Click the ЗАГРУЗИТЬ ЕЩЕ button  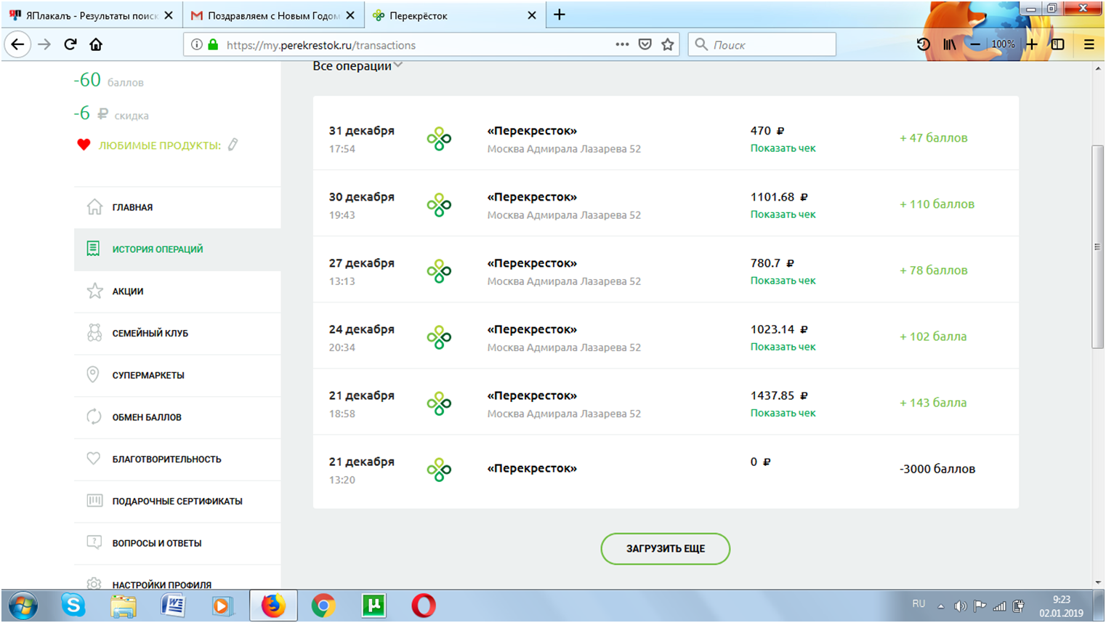click(666, 549)
